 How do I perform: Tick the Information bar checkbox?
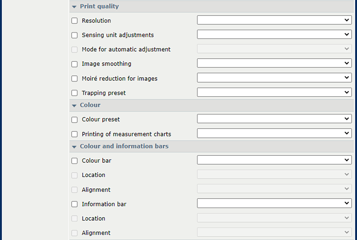click(x=75, y=204)
